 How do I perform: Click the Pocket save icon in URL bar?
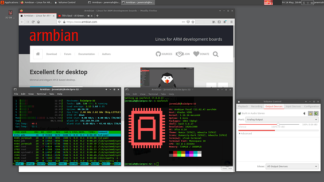coord(188,22)
